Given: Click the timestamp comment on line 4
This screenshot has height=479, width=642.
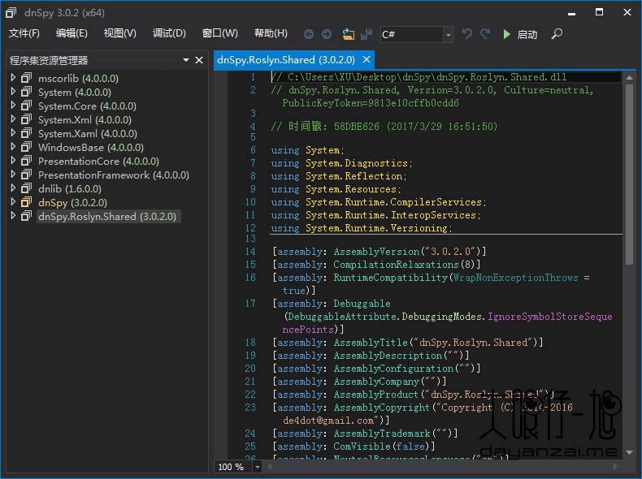Looking at the screenshot, I should coord(384,126).
